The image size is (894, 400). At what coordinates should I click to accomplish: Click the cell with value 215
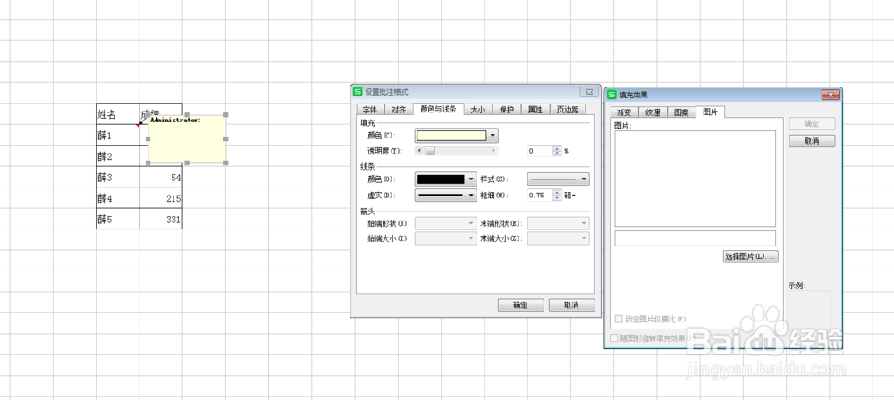161,197
